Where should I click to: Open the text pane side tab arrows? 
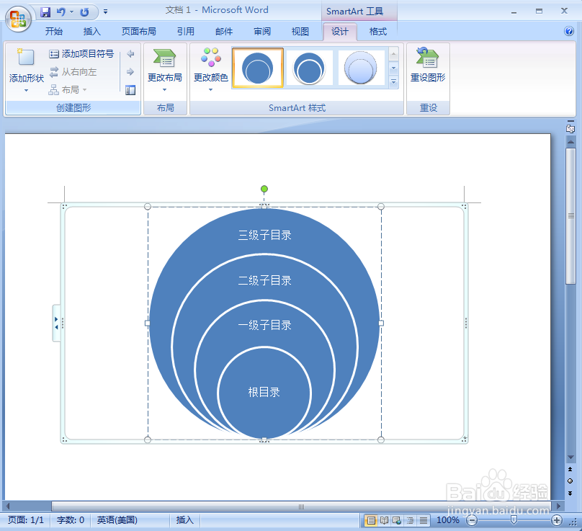point(56,323)
